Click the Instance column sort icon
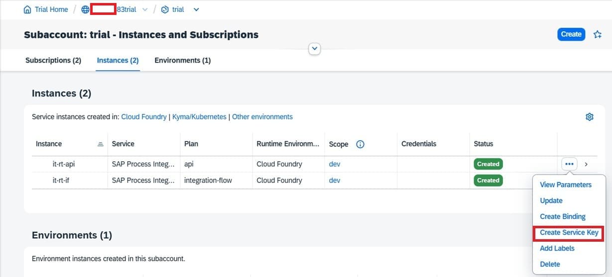This screenshot has width=612, height=277. (x=100, y=144)
